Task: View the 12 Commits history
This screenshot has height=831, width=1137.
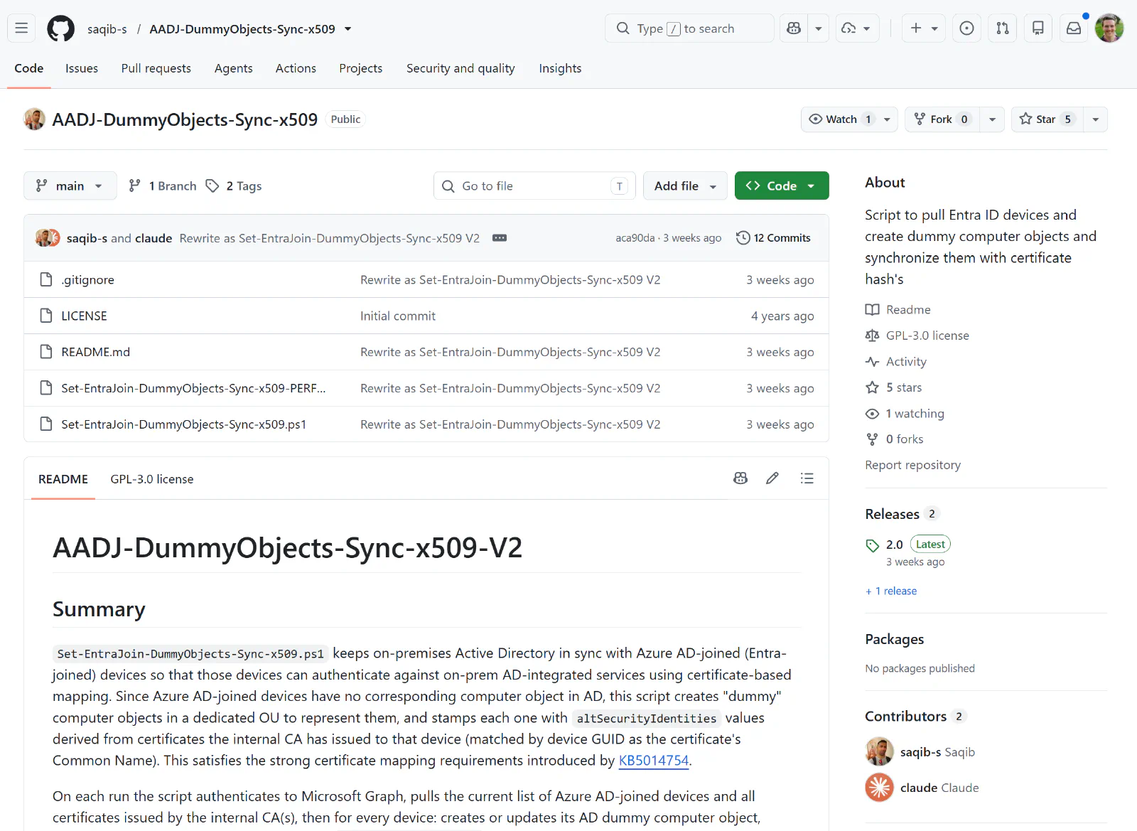Action: (774, 238)
